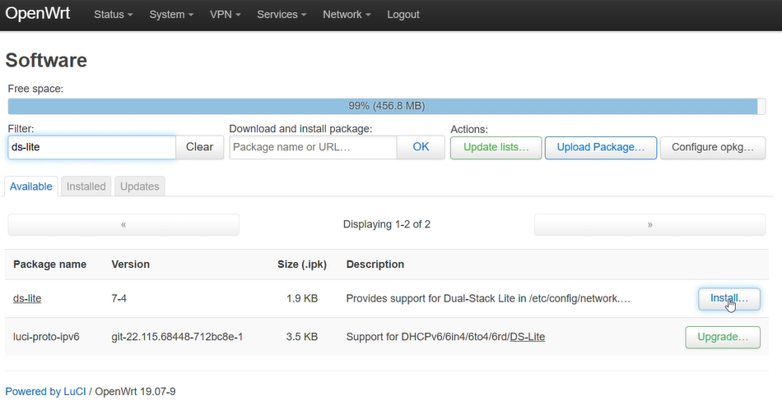Viewport: 782px width, 405px height.
Task: Open the Configure opkg dialog
Action: (x=713, y=147)
